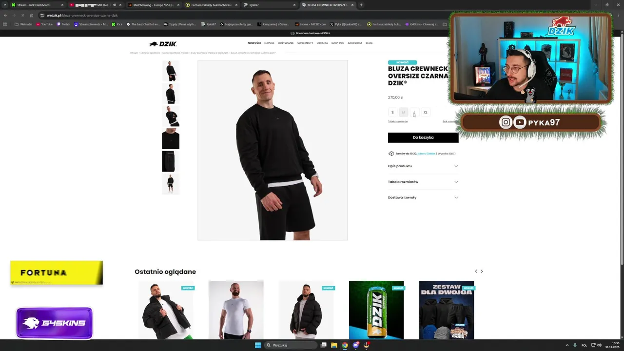Click the taskbar Wyszukaj search box
The width and height of the screenshot is (624, 351).
coord(291,345)
